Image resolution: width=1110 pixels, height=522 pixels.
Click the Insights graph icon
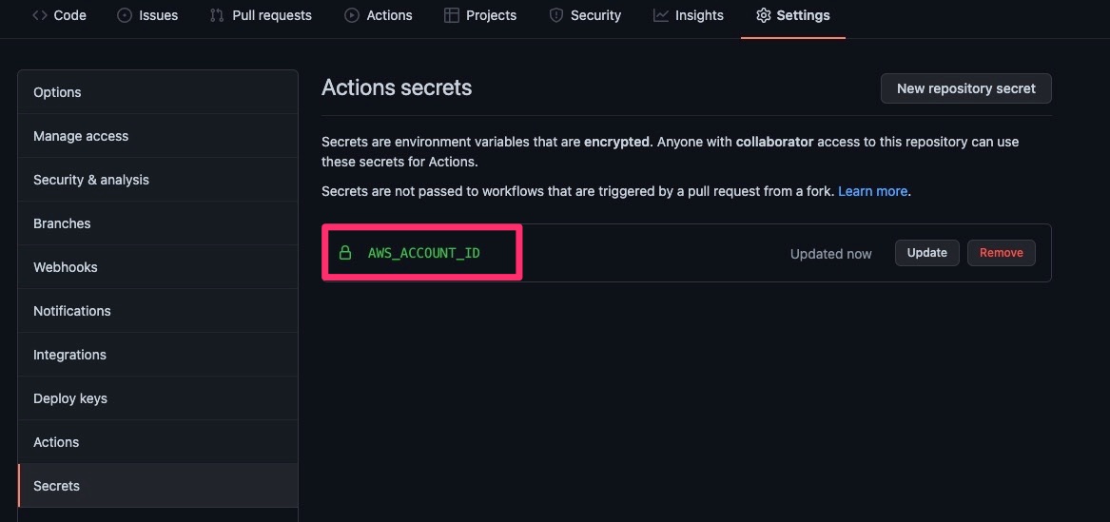[x=660, y=15]
